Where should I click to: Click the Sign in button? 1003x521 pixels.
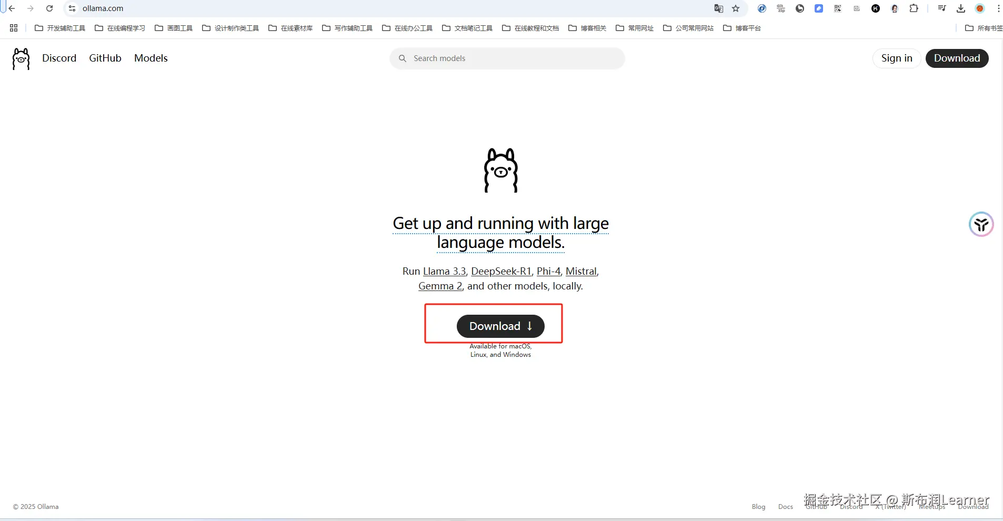(897, 58)
